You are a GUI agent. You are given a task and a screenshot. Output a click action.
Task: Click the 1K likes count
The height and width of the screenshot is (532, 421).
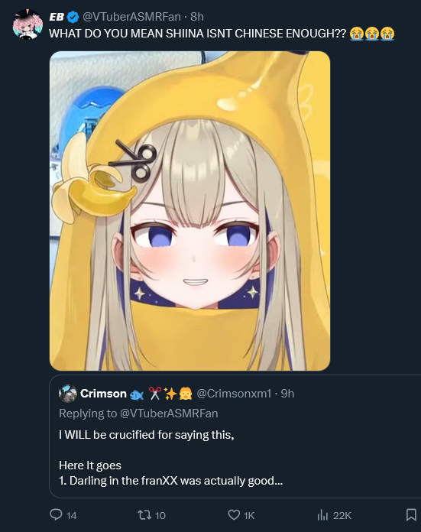[249, 516]
